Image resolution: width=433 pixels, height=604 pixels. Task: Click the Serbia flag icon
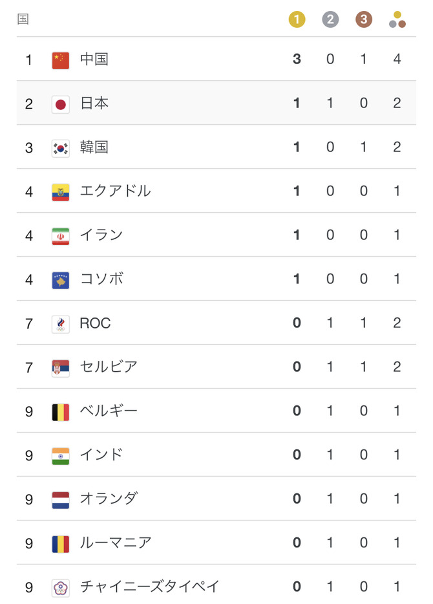click(61, 368)
